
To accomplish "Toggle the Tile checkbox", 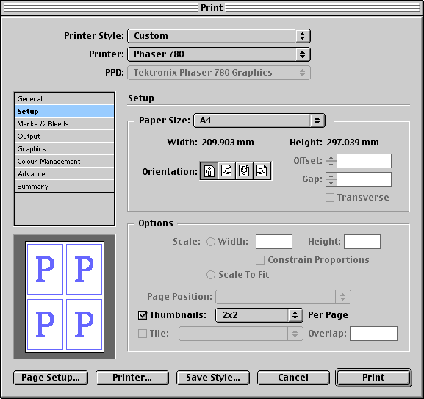I will coord(143,334).
